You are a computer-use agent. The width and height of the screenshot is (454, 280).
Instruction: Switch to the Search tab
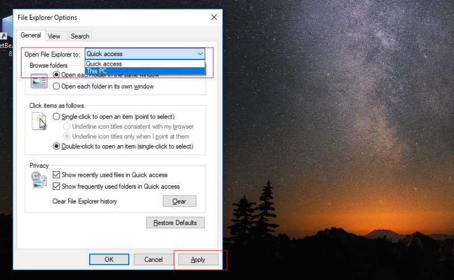click(80, 36)
